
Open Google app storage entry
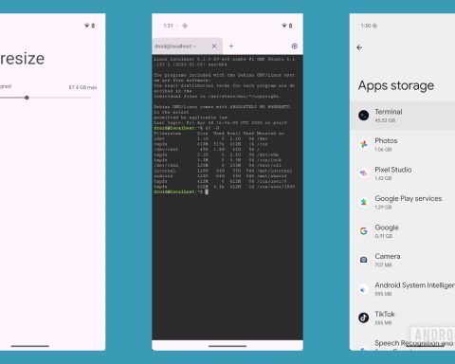[x=402, y=231]
